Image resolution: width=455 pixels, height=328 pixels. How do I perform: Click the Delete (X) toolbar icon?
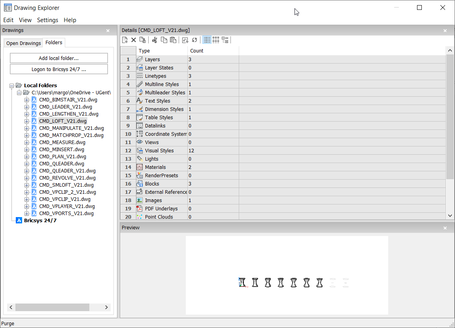[x=134, y=40]
